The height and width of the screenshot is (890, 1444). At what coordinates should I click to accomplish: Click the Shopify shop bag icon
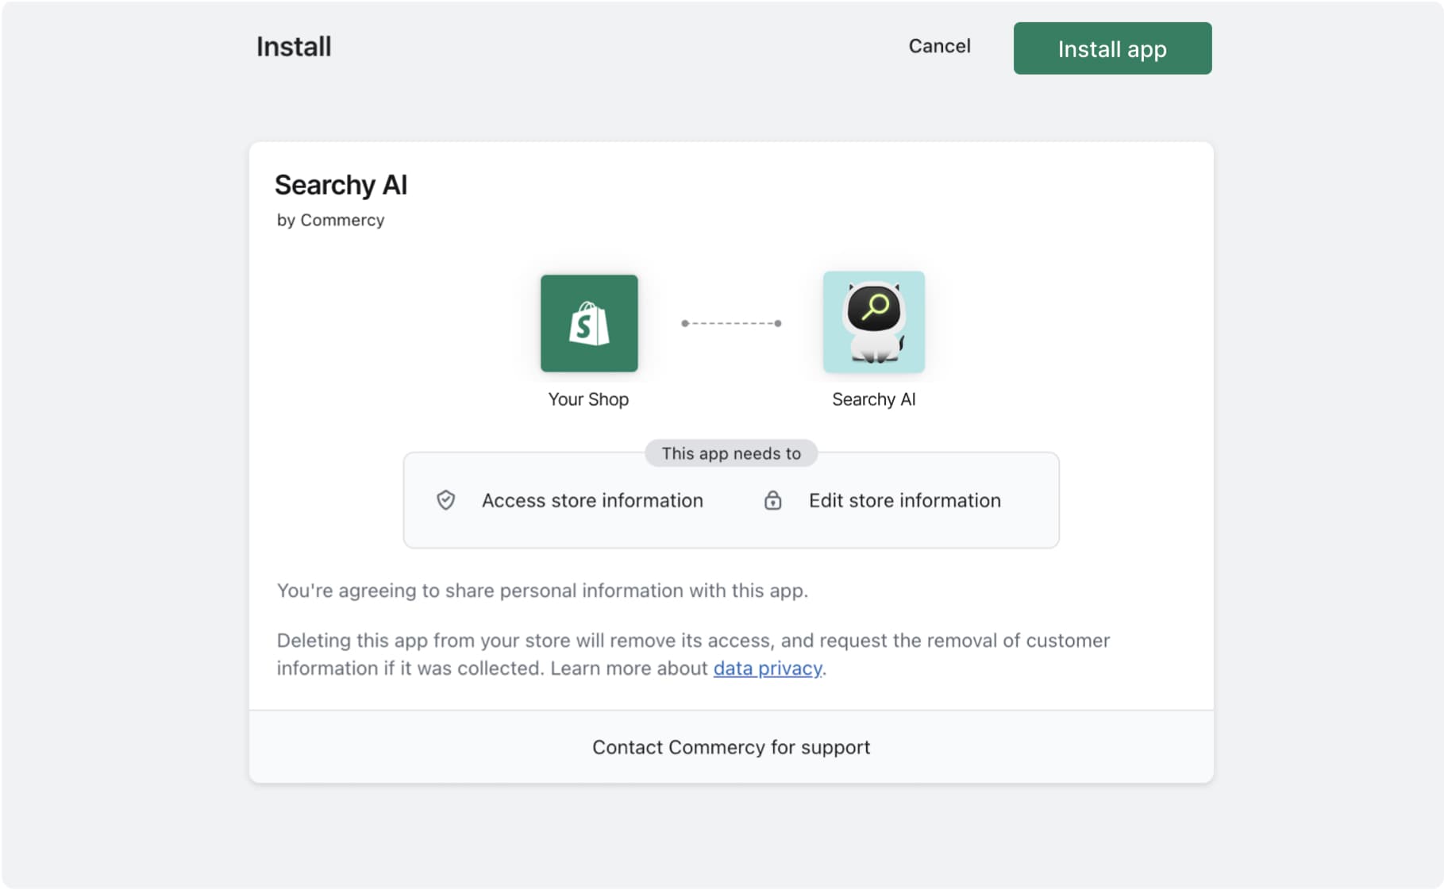(589, 323)
